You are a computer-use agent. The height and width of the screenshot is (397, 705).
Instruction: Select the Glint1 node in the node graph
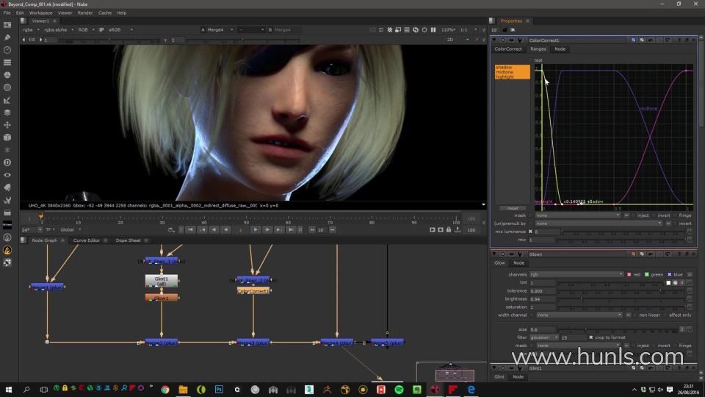(162, 281)
